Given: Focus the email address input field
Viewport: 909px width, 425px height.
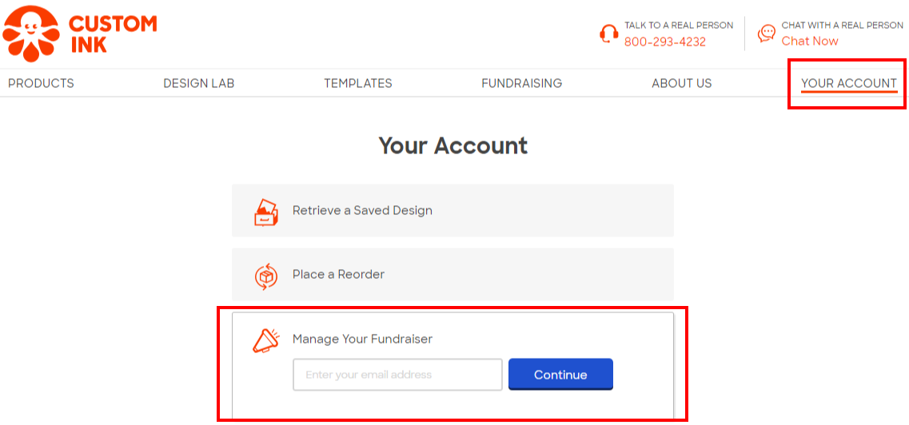Looking at the screenshot, I should (397, 375).
